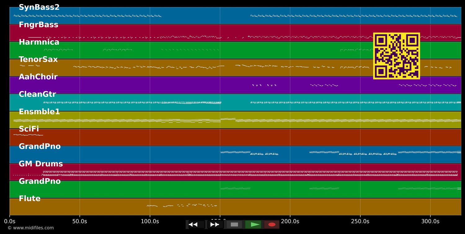
Task: Click the gray stop button
Action: [x=234, y=224]
